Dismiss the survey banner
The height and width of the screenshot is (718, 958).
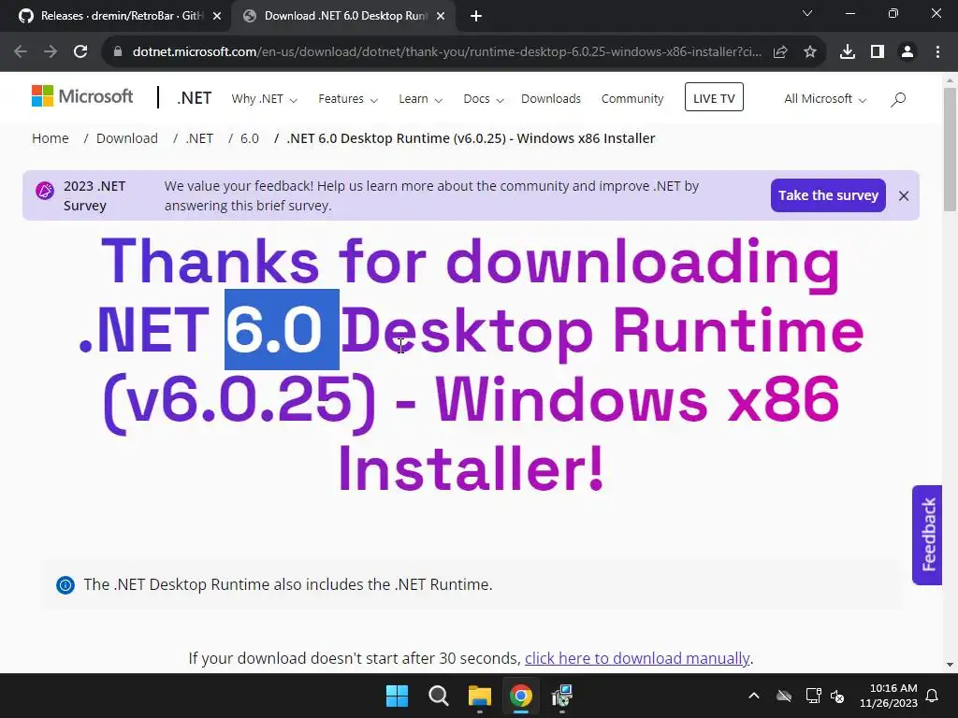click(904, 196)
